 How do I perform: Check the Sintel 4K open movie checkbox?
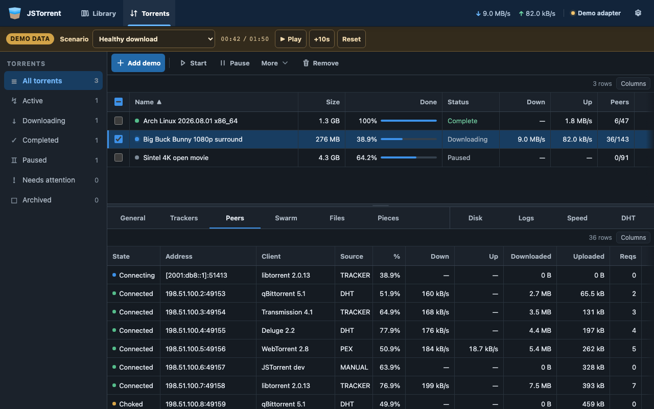tap(119, 157)
